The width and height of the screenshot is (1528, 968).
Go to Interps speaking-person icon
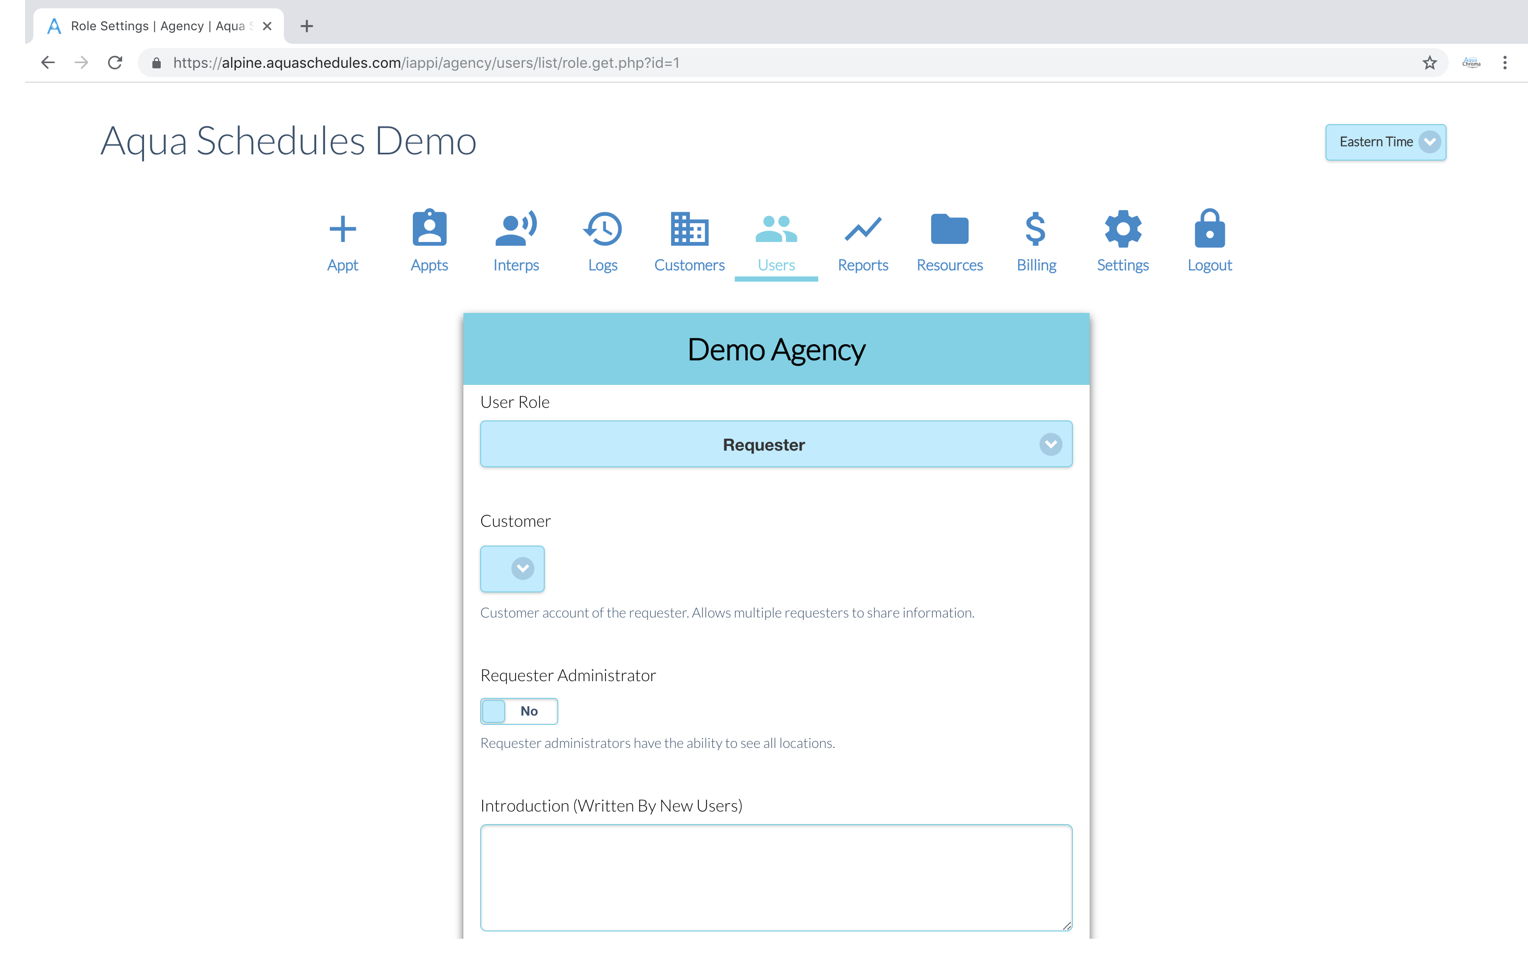(x=516, y=228)
